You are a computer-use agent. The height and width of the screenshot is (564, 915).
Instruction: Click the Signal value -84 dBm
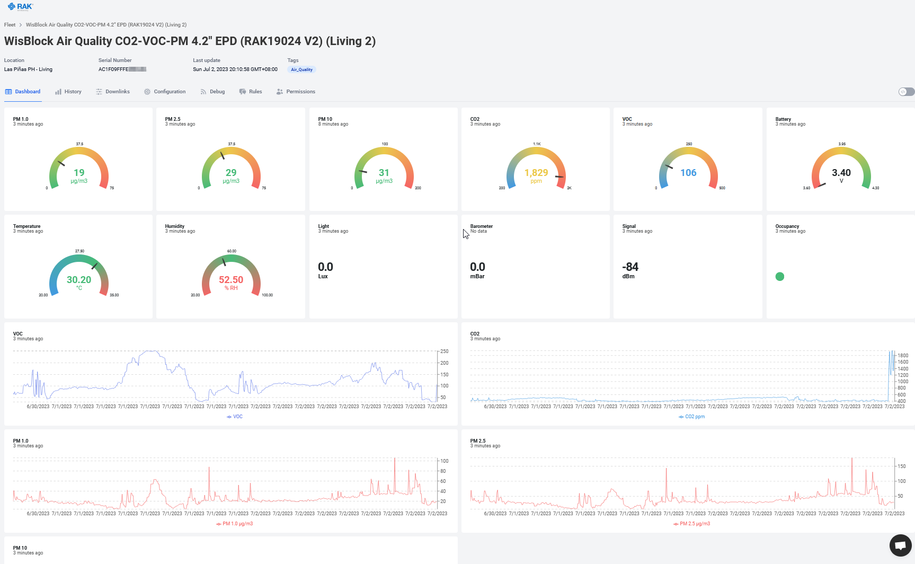(630, 270)
